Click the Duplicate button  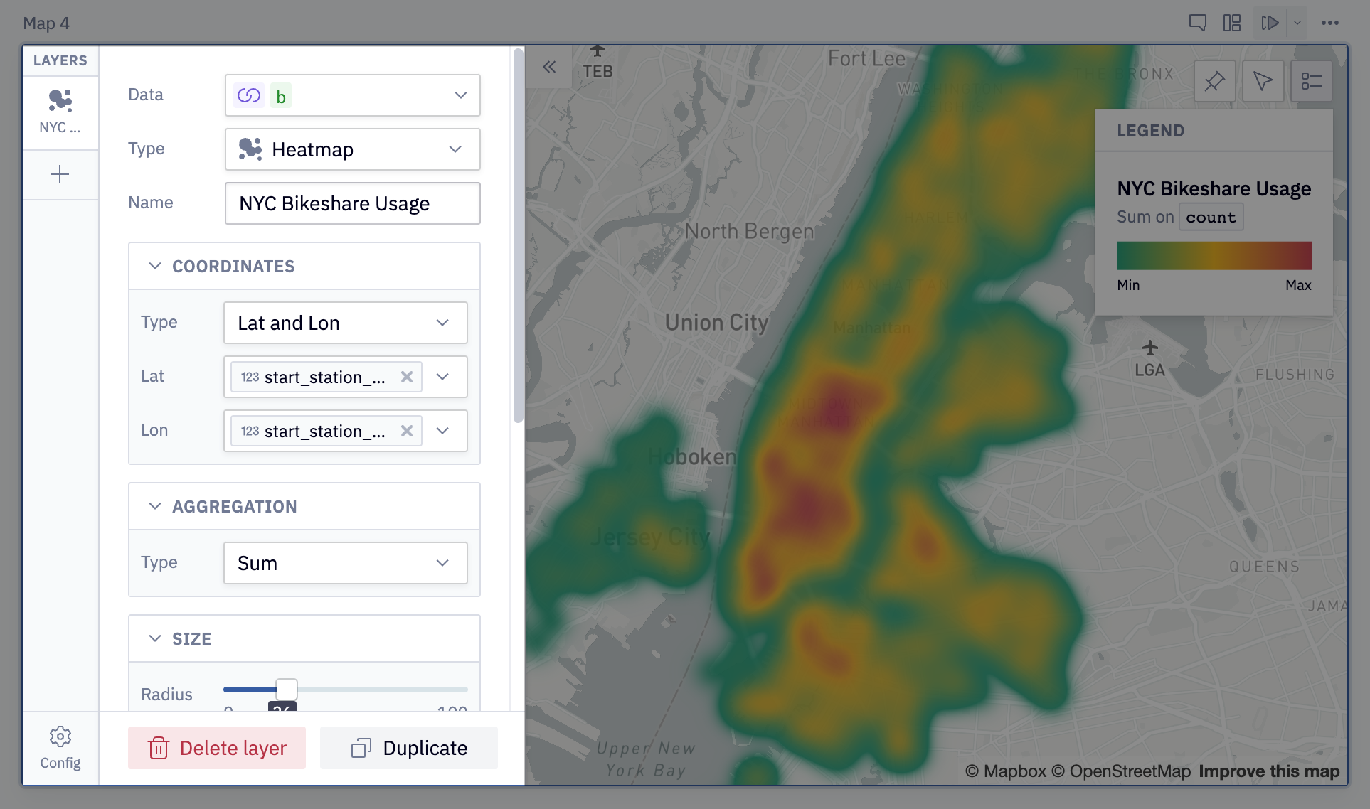[409, 747]
